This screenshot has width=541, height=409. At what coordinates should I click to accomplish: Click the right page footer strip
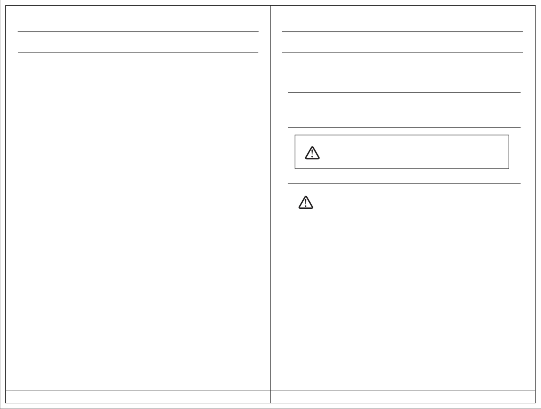(x=403, y=396)
